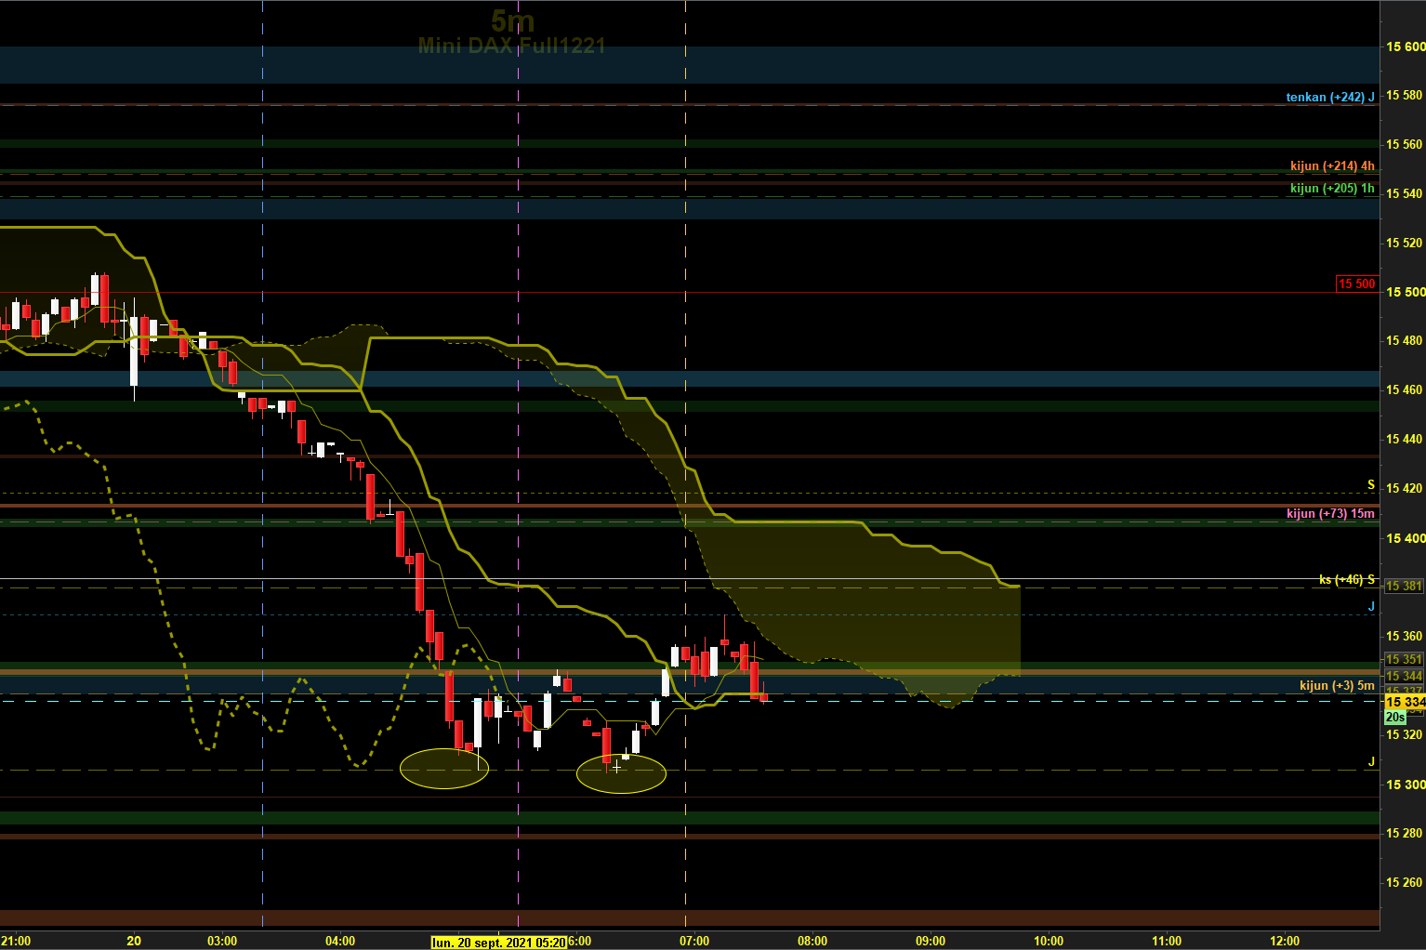1426x950 pixels.
Task: Select the red 15 500 price tag
Action: point(1356,284)
